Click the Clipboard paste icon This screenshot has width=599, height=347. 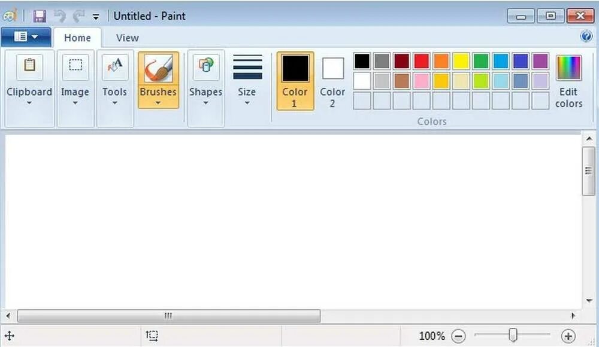tap(29, 65)
